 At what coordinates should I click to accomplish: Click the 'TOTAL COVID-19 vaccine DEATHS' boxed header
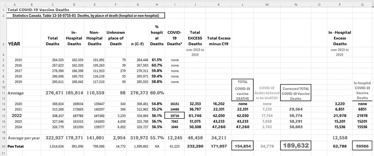243,90
